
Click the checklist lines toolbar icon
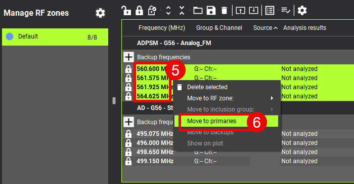click(286, 11)
